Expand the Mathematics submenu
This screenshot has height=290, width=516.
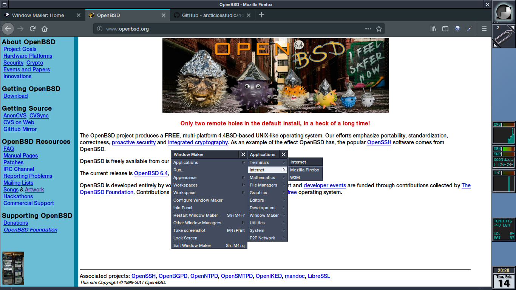(267, 177)
